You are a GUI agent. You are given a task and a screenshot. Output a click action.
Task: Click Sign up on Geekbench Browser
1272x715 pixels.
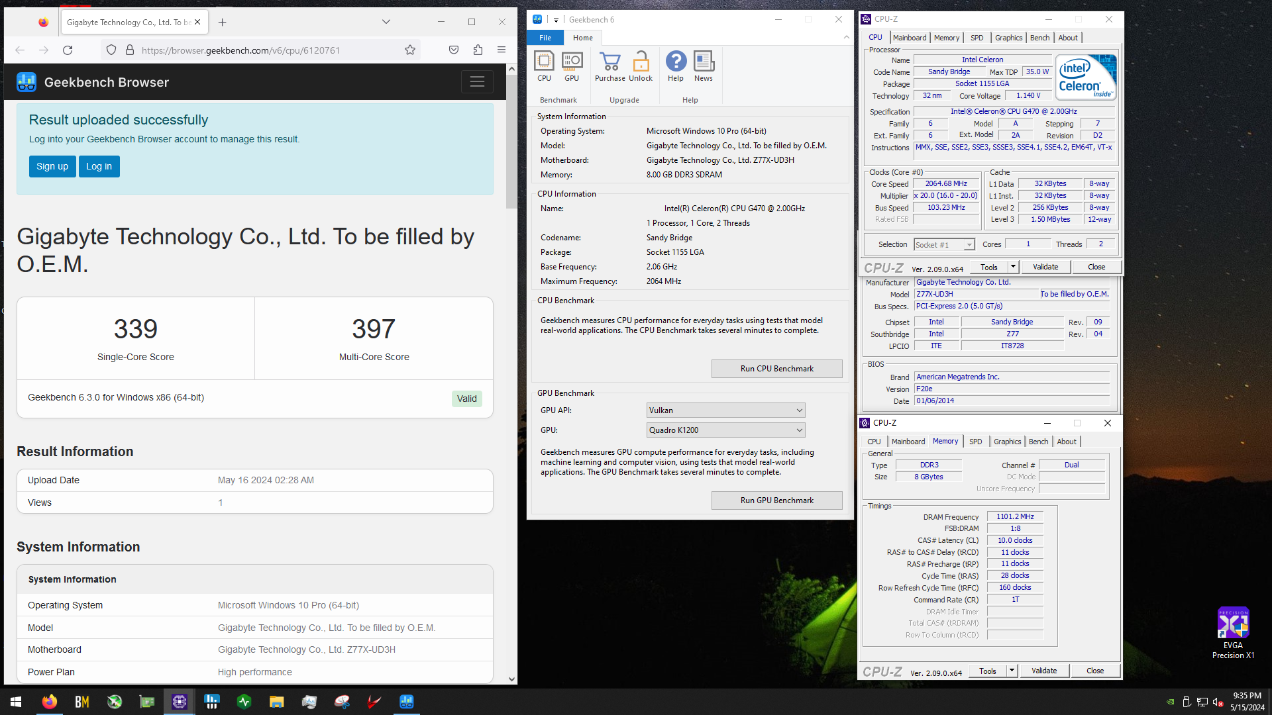tap(52, 166)
